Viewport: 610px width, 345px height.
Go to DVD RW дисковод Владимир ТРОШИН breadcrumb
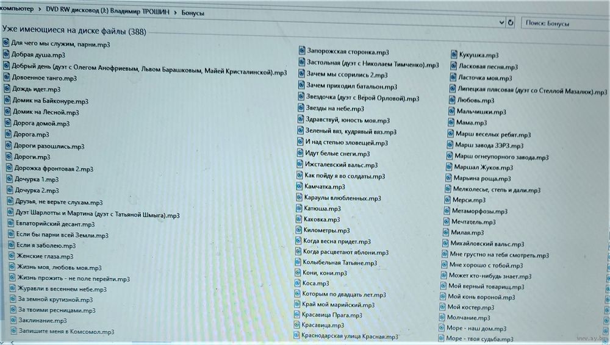108,11
